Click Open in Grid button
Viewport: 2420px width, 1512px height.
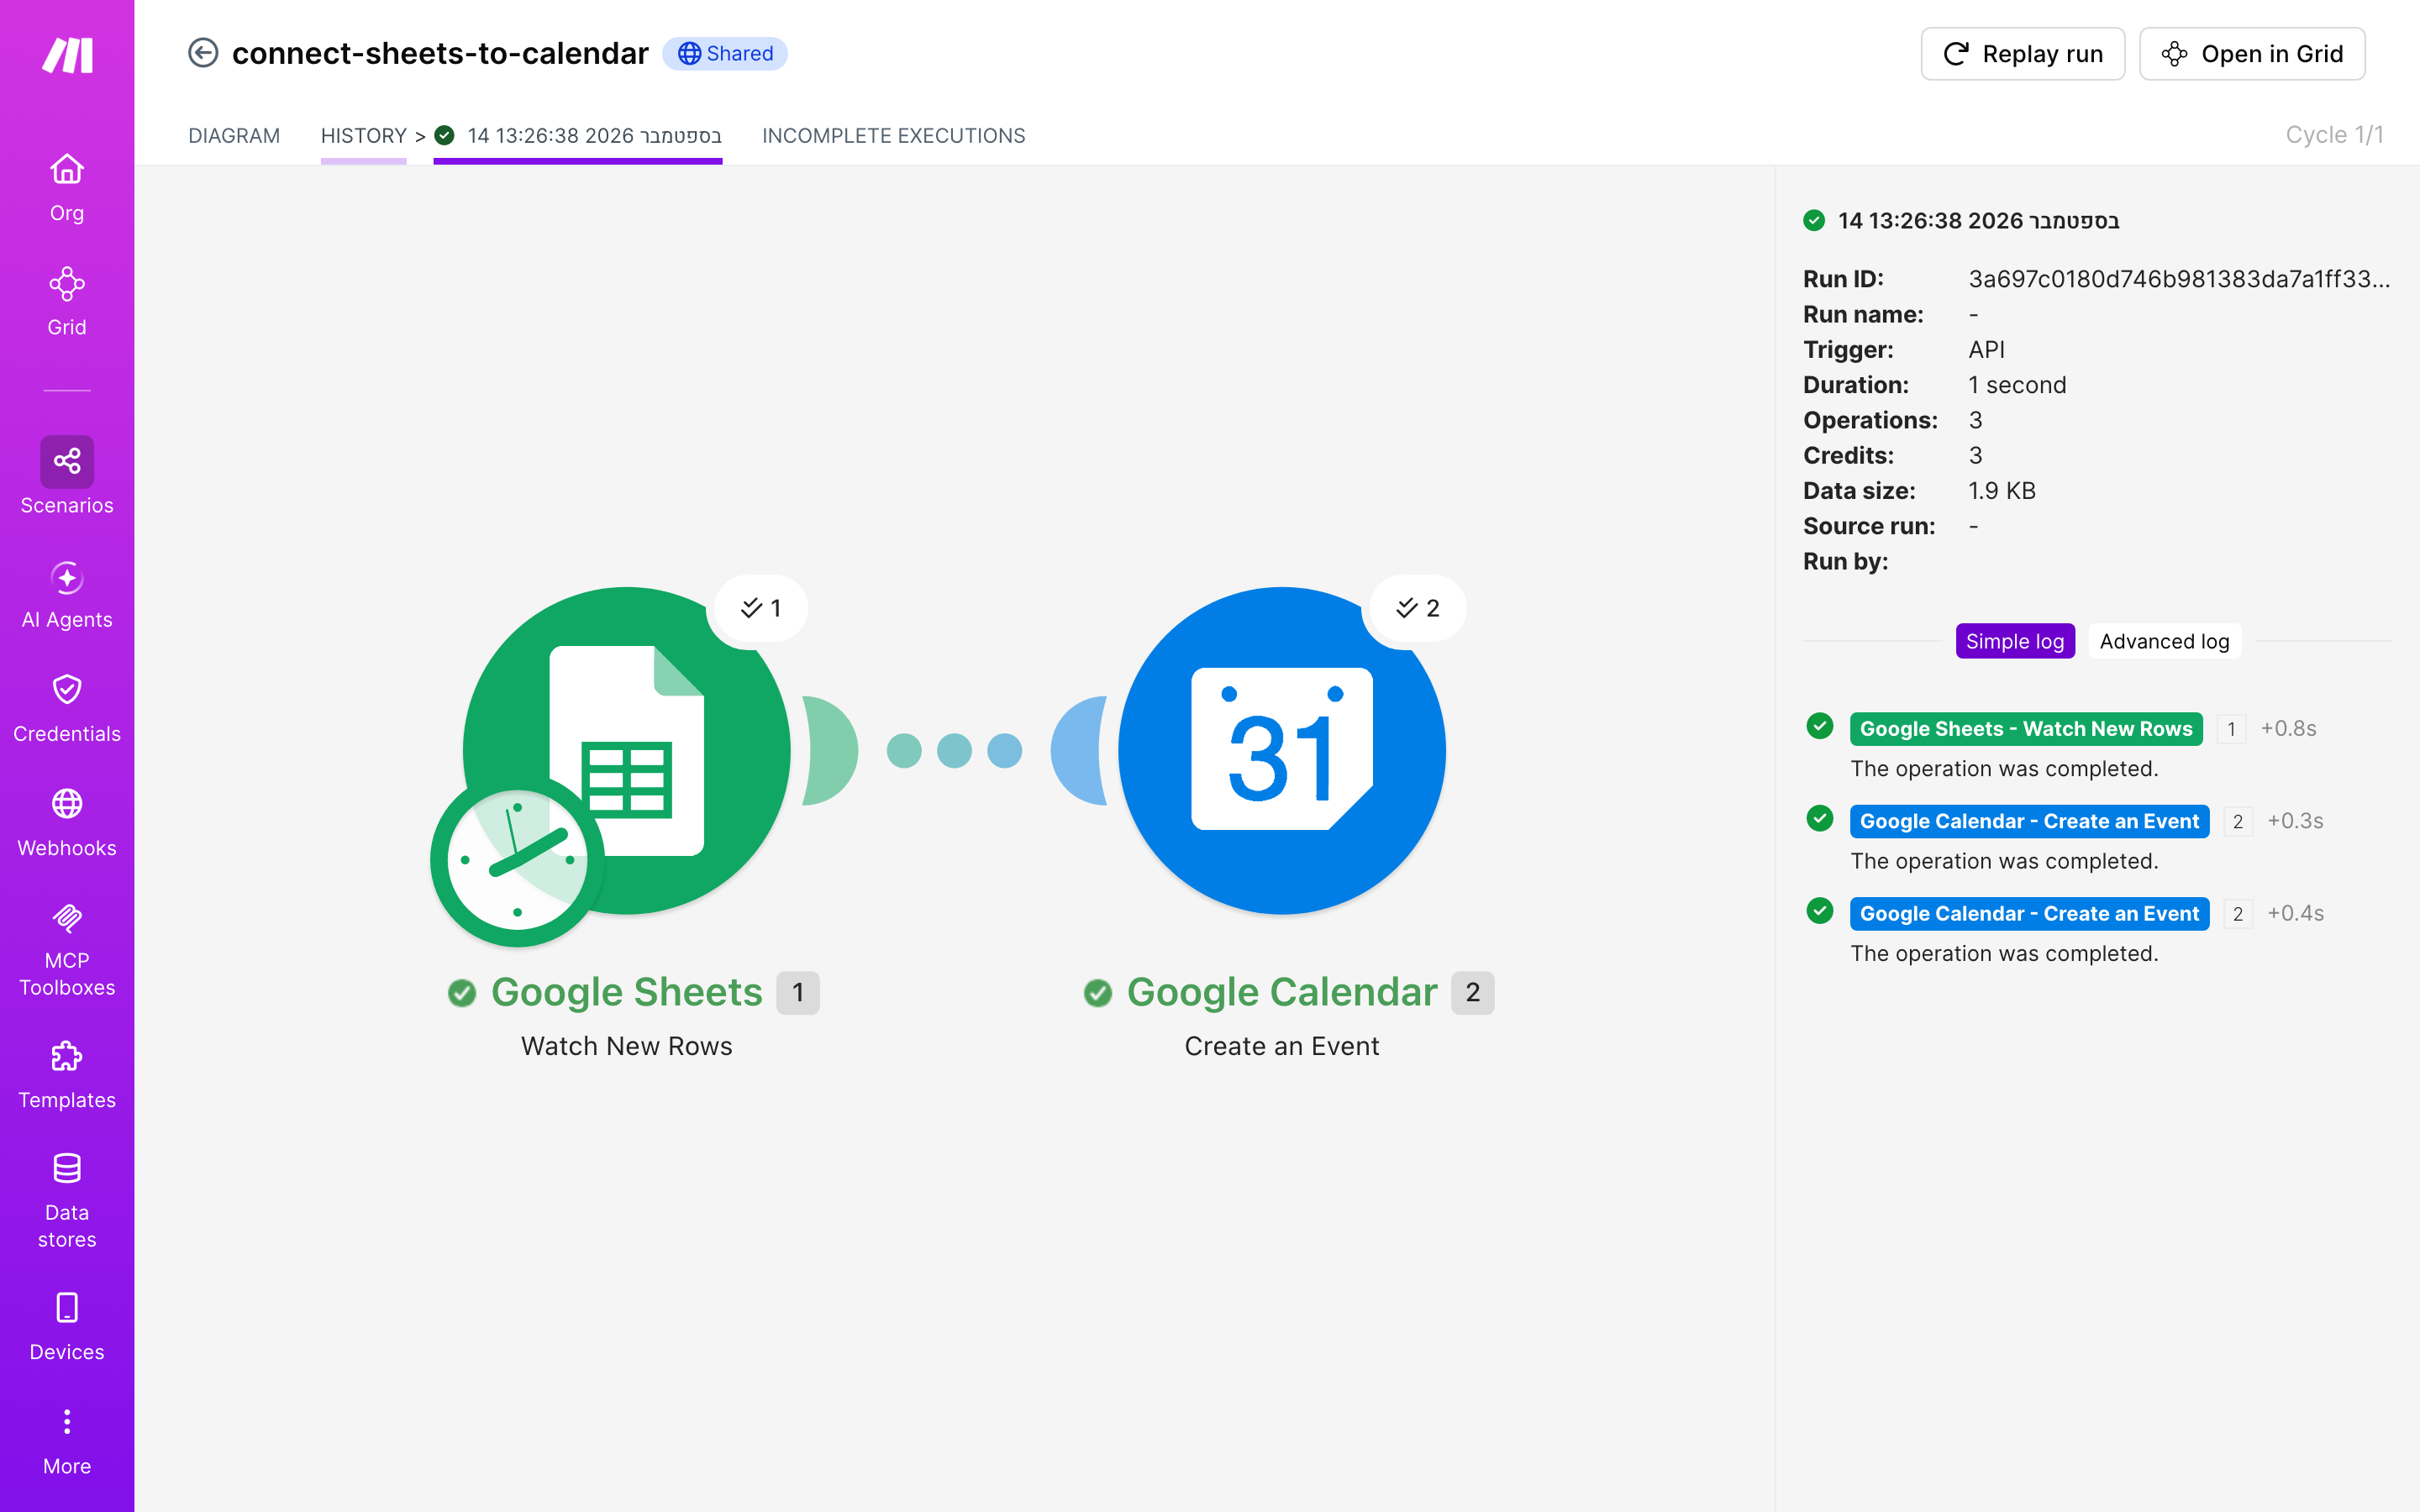click(x=2252, y=54)
